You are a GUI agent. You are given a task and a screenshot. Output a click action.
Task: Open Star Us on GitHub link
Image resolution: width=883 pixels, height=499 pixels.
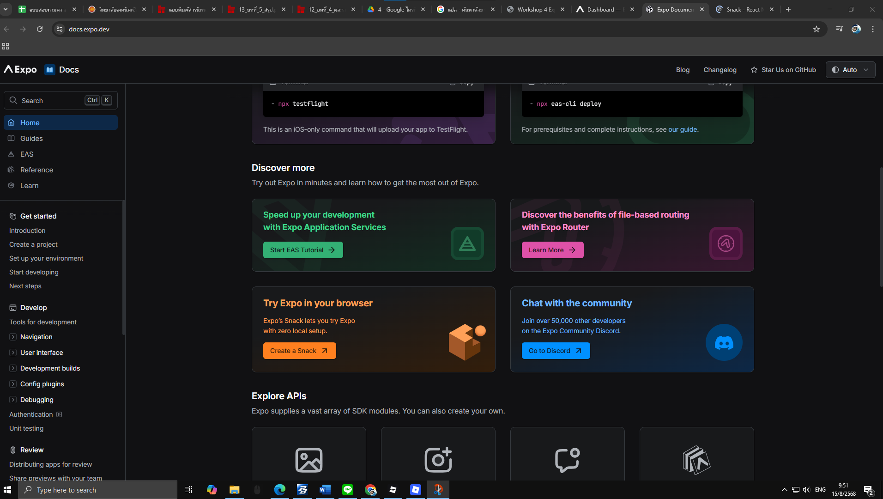tap(783, 70)
